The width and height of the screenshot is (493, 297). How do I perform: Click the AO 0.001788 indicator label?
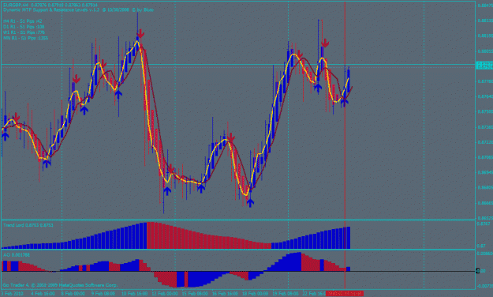pos(17,255)
